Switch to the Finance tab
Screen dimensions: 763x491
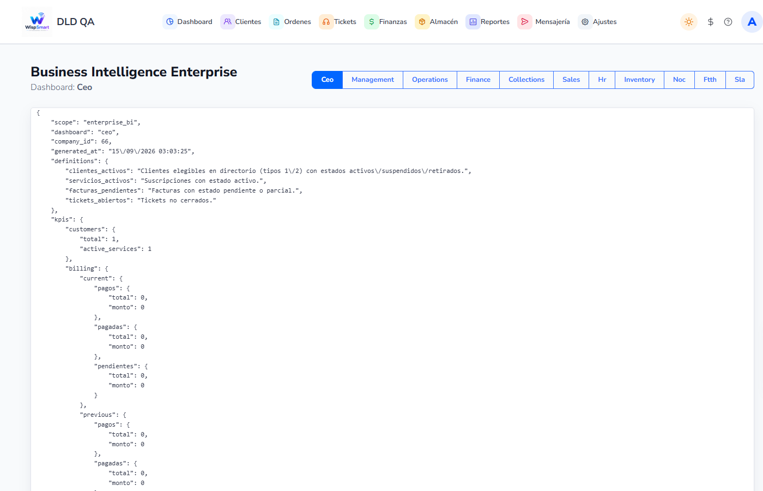(x=478, y=80)
